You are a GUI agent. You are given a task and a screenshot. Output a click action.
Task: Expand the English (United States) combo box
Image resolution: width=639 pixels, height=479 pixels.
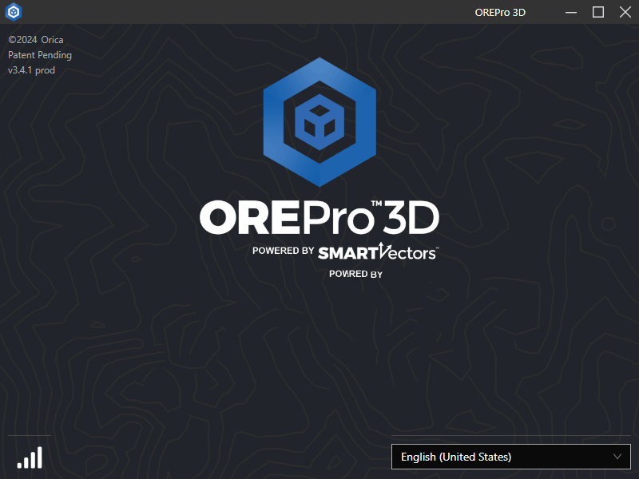511,457
